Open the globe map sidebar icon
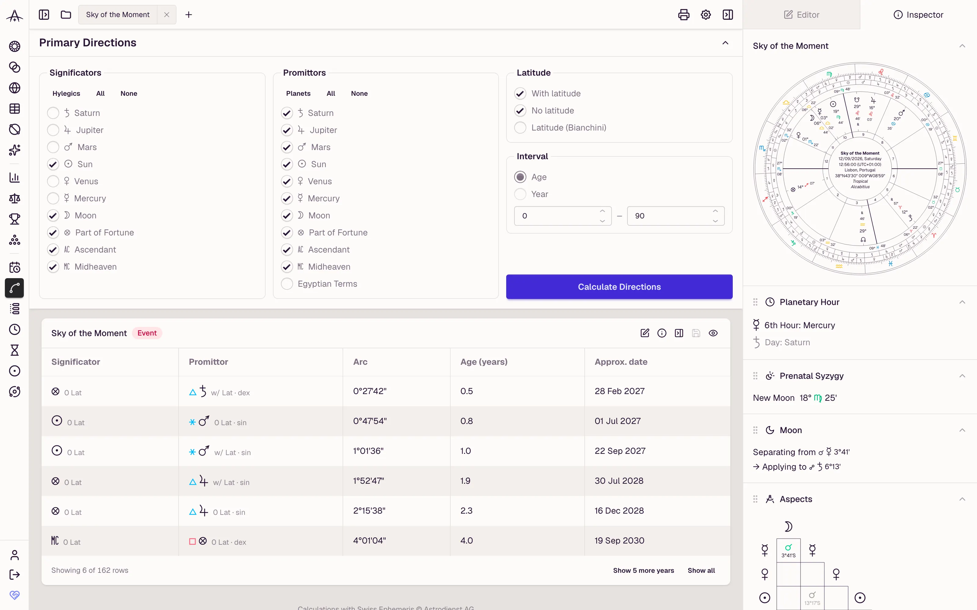The height and width of the screenshot is (610, 977). pyautogui.click(x=15, y=88)
